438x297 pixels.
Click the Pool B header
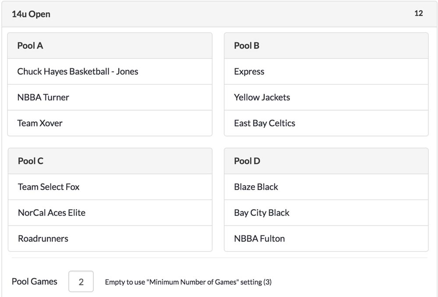click(x=247, y=45)
